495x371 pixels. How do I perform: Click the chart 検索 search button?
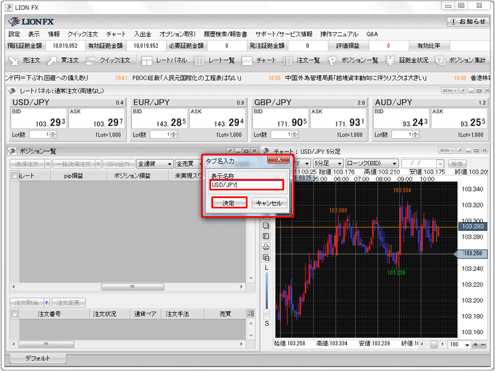(457, 164)
